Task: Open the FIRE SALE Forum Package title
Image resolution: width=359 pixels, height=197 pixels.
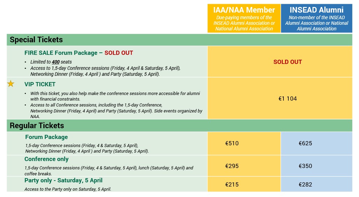Action: pyautogui.click(x=79, y=53)
